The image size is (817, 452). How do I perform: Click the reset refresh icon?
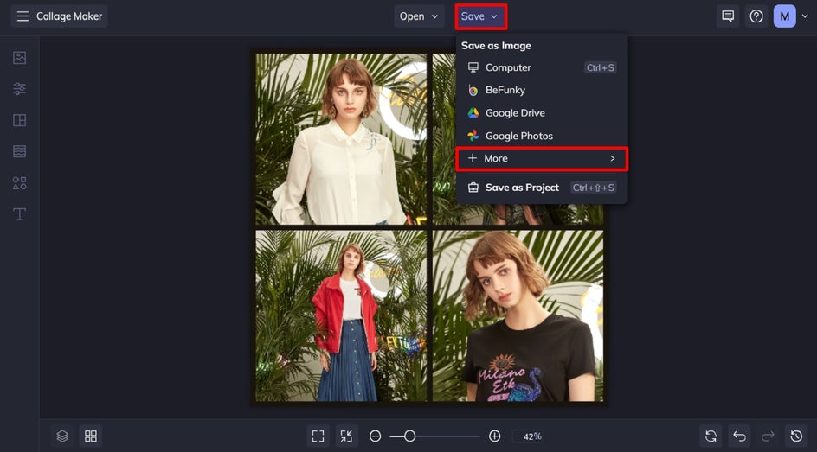711,436
